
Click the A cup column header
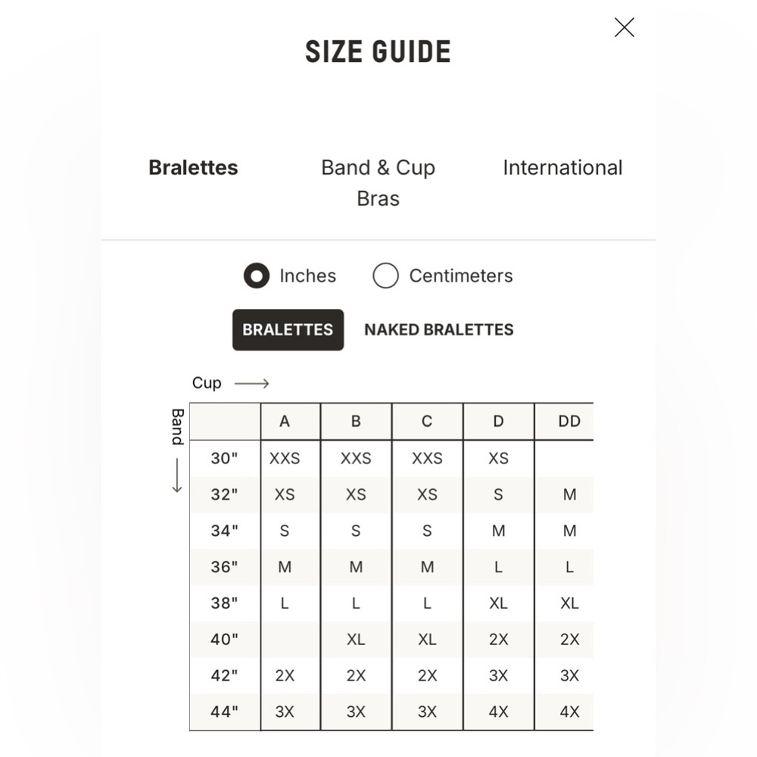pyautogui.click(x=285, y=422)
